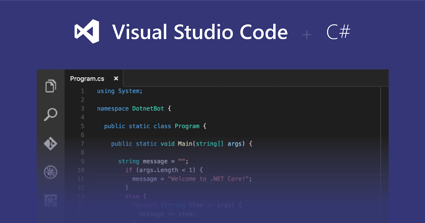Viewport: 425px width, 223px height.
Task: Open the Extensions icon at the bottom
Action: [51, 200]
